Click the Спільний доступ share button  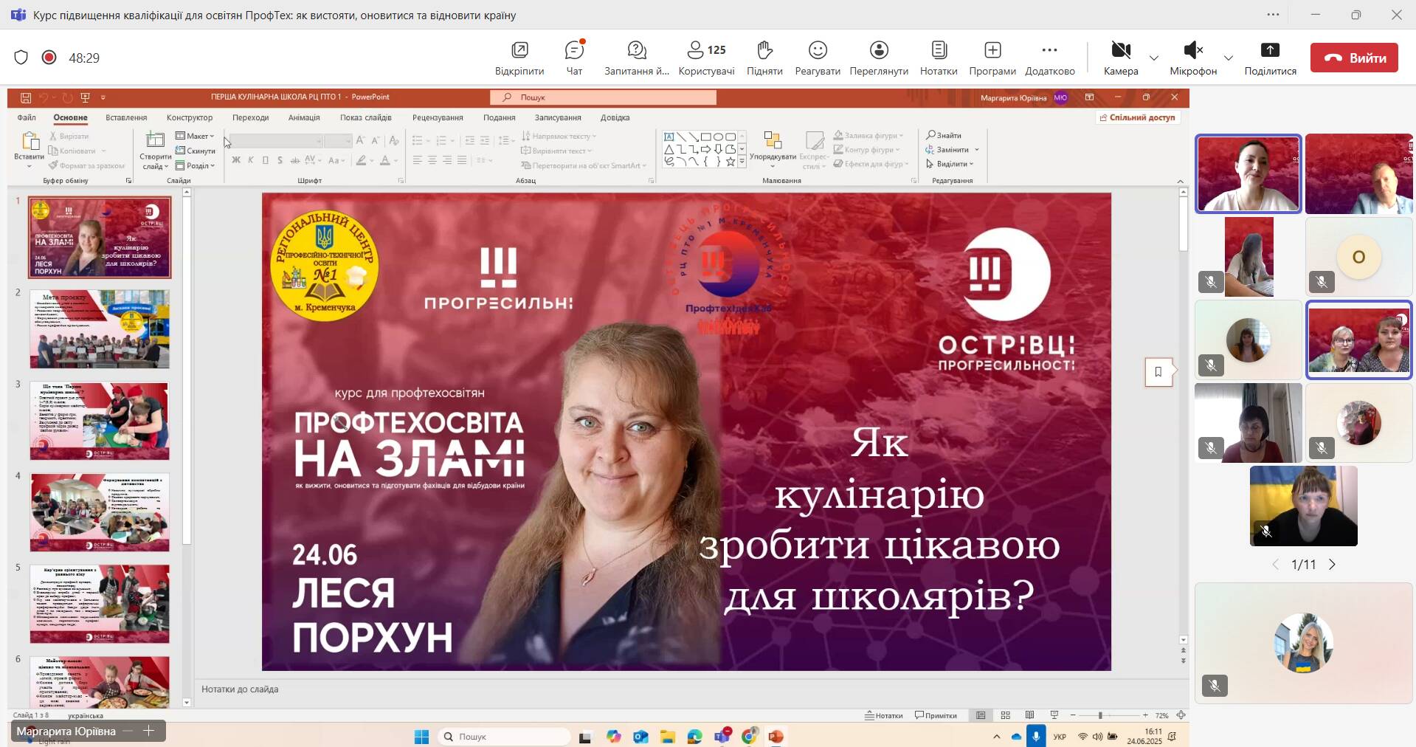1138,117
